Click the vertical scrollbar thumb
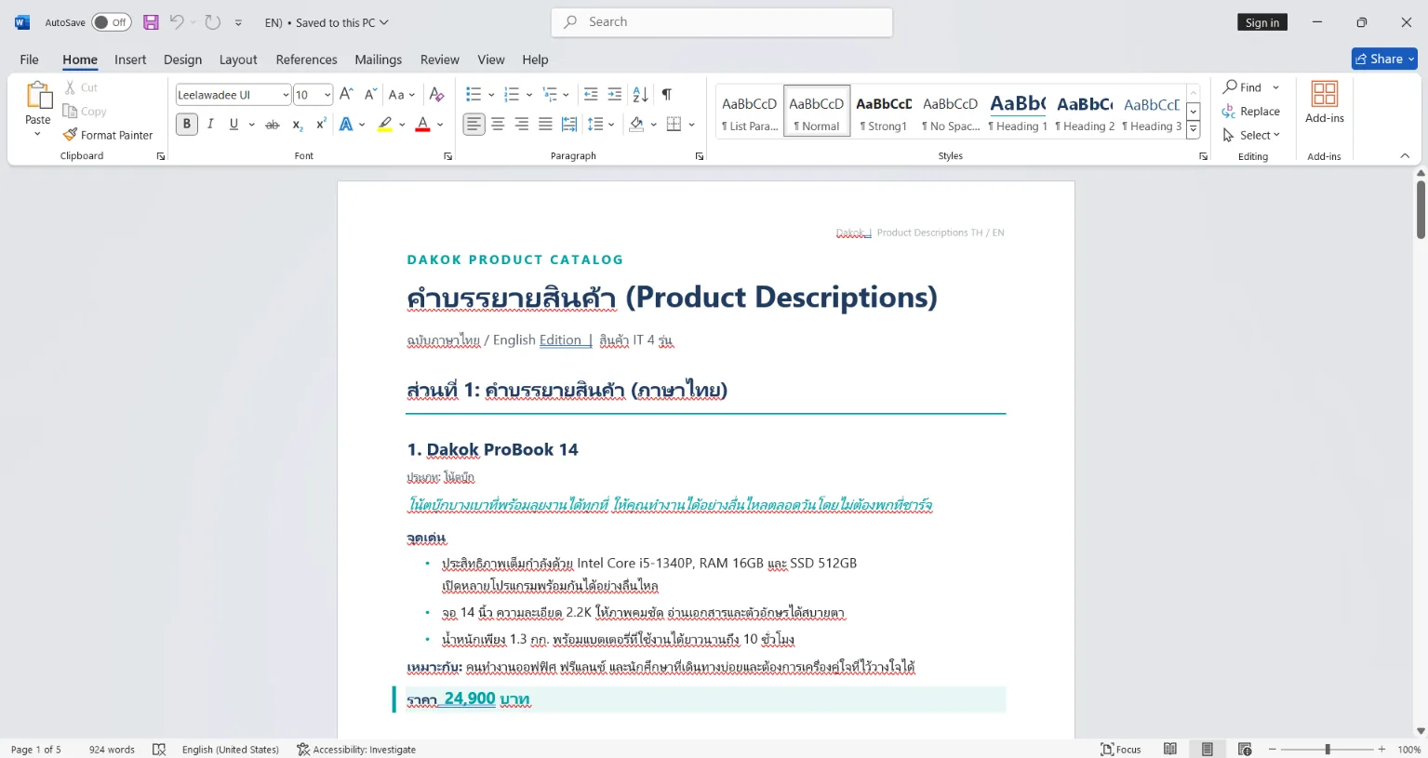The image size is (1428, 758). [x=1421, y=209]
